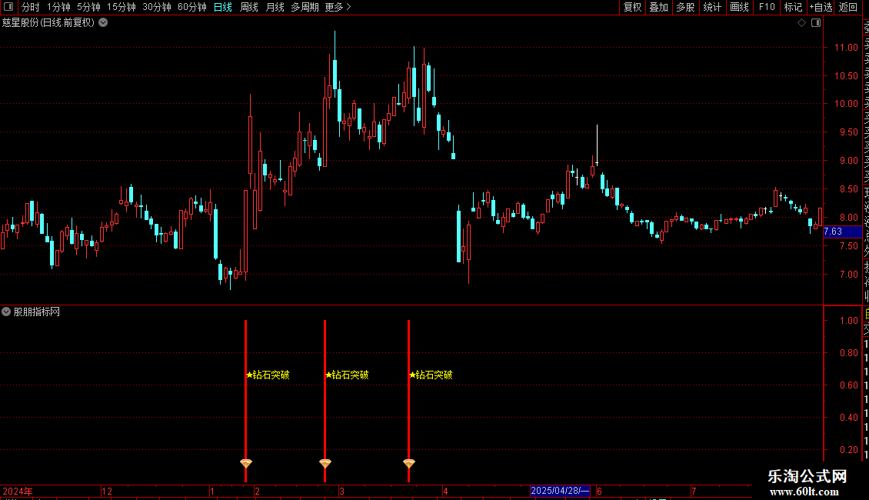Click the 返回 back button
This screenshot has height=500, width=869.
848,7
